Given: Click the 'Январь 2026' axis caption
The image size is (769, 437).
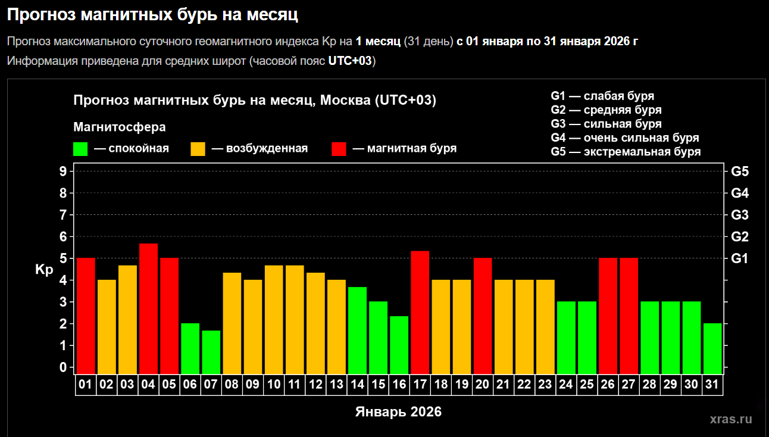Looking at the screenshot, I should click(x=399, y=411).
